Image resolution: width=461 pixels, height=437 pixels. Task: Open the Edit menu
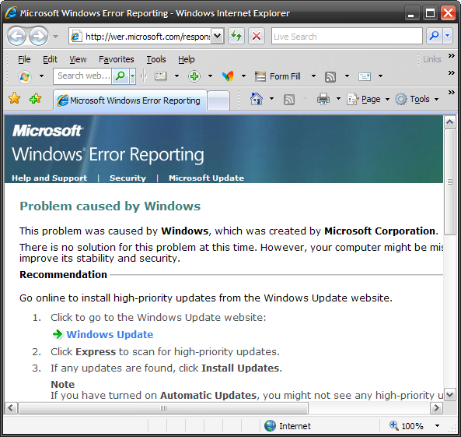50,59
